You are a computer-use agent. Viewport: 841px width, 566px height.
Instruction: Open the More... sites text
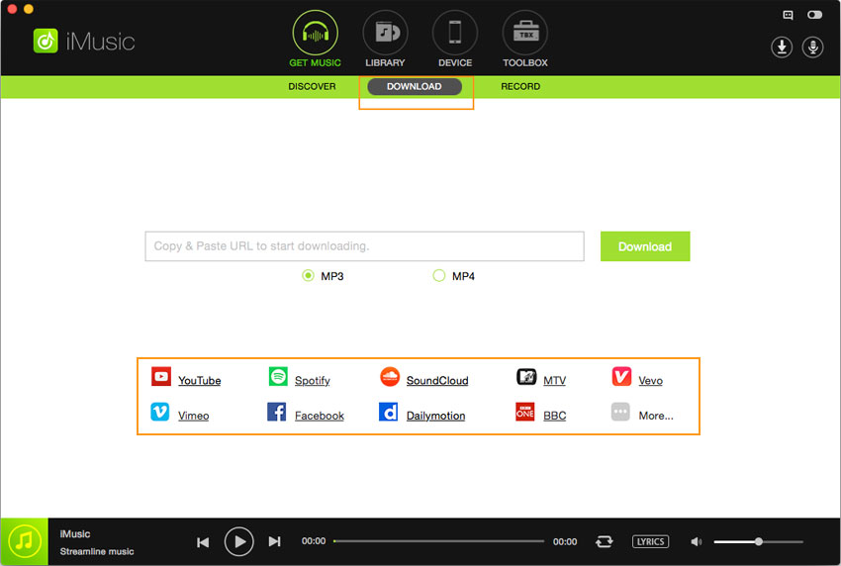[656, 416]
